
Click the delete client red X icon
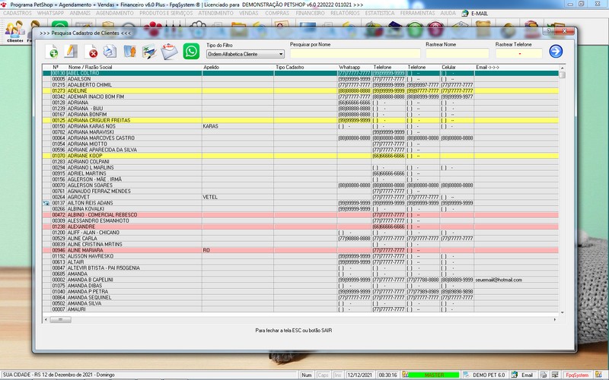point(91,51)
